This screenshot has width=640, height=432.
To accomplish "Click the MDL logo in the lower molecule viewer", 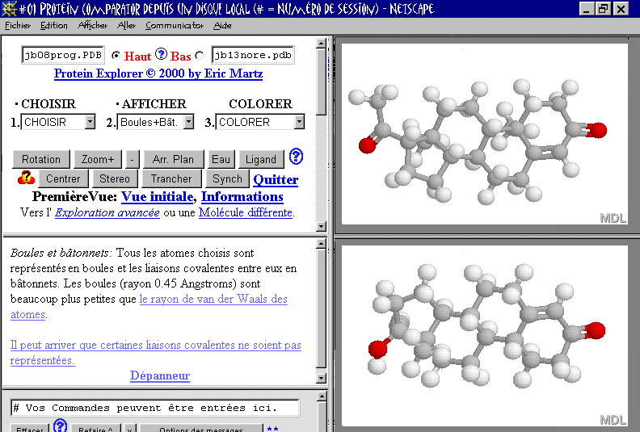I will (x=613, y=420).
